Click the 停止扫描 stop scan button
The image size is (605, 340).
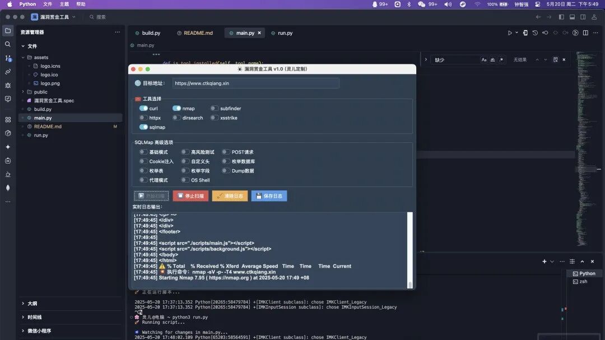[x=190, y=196]
